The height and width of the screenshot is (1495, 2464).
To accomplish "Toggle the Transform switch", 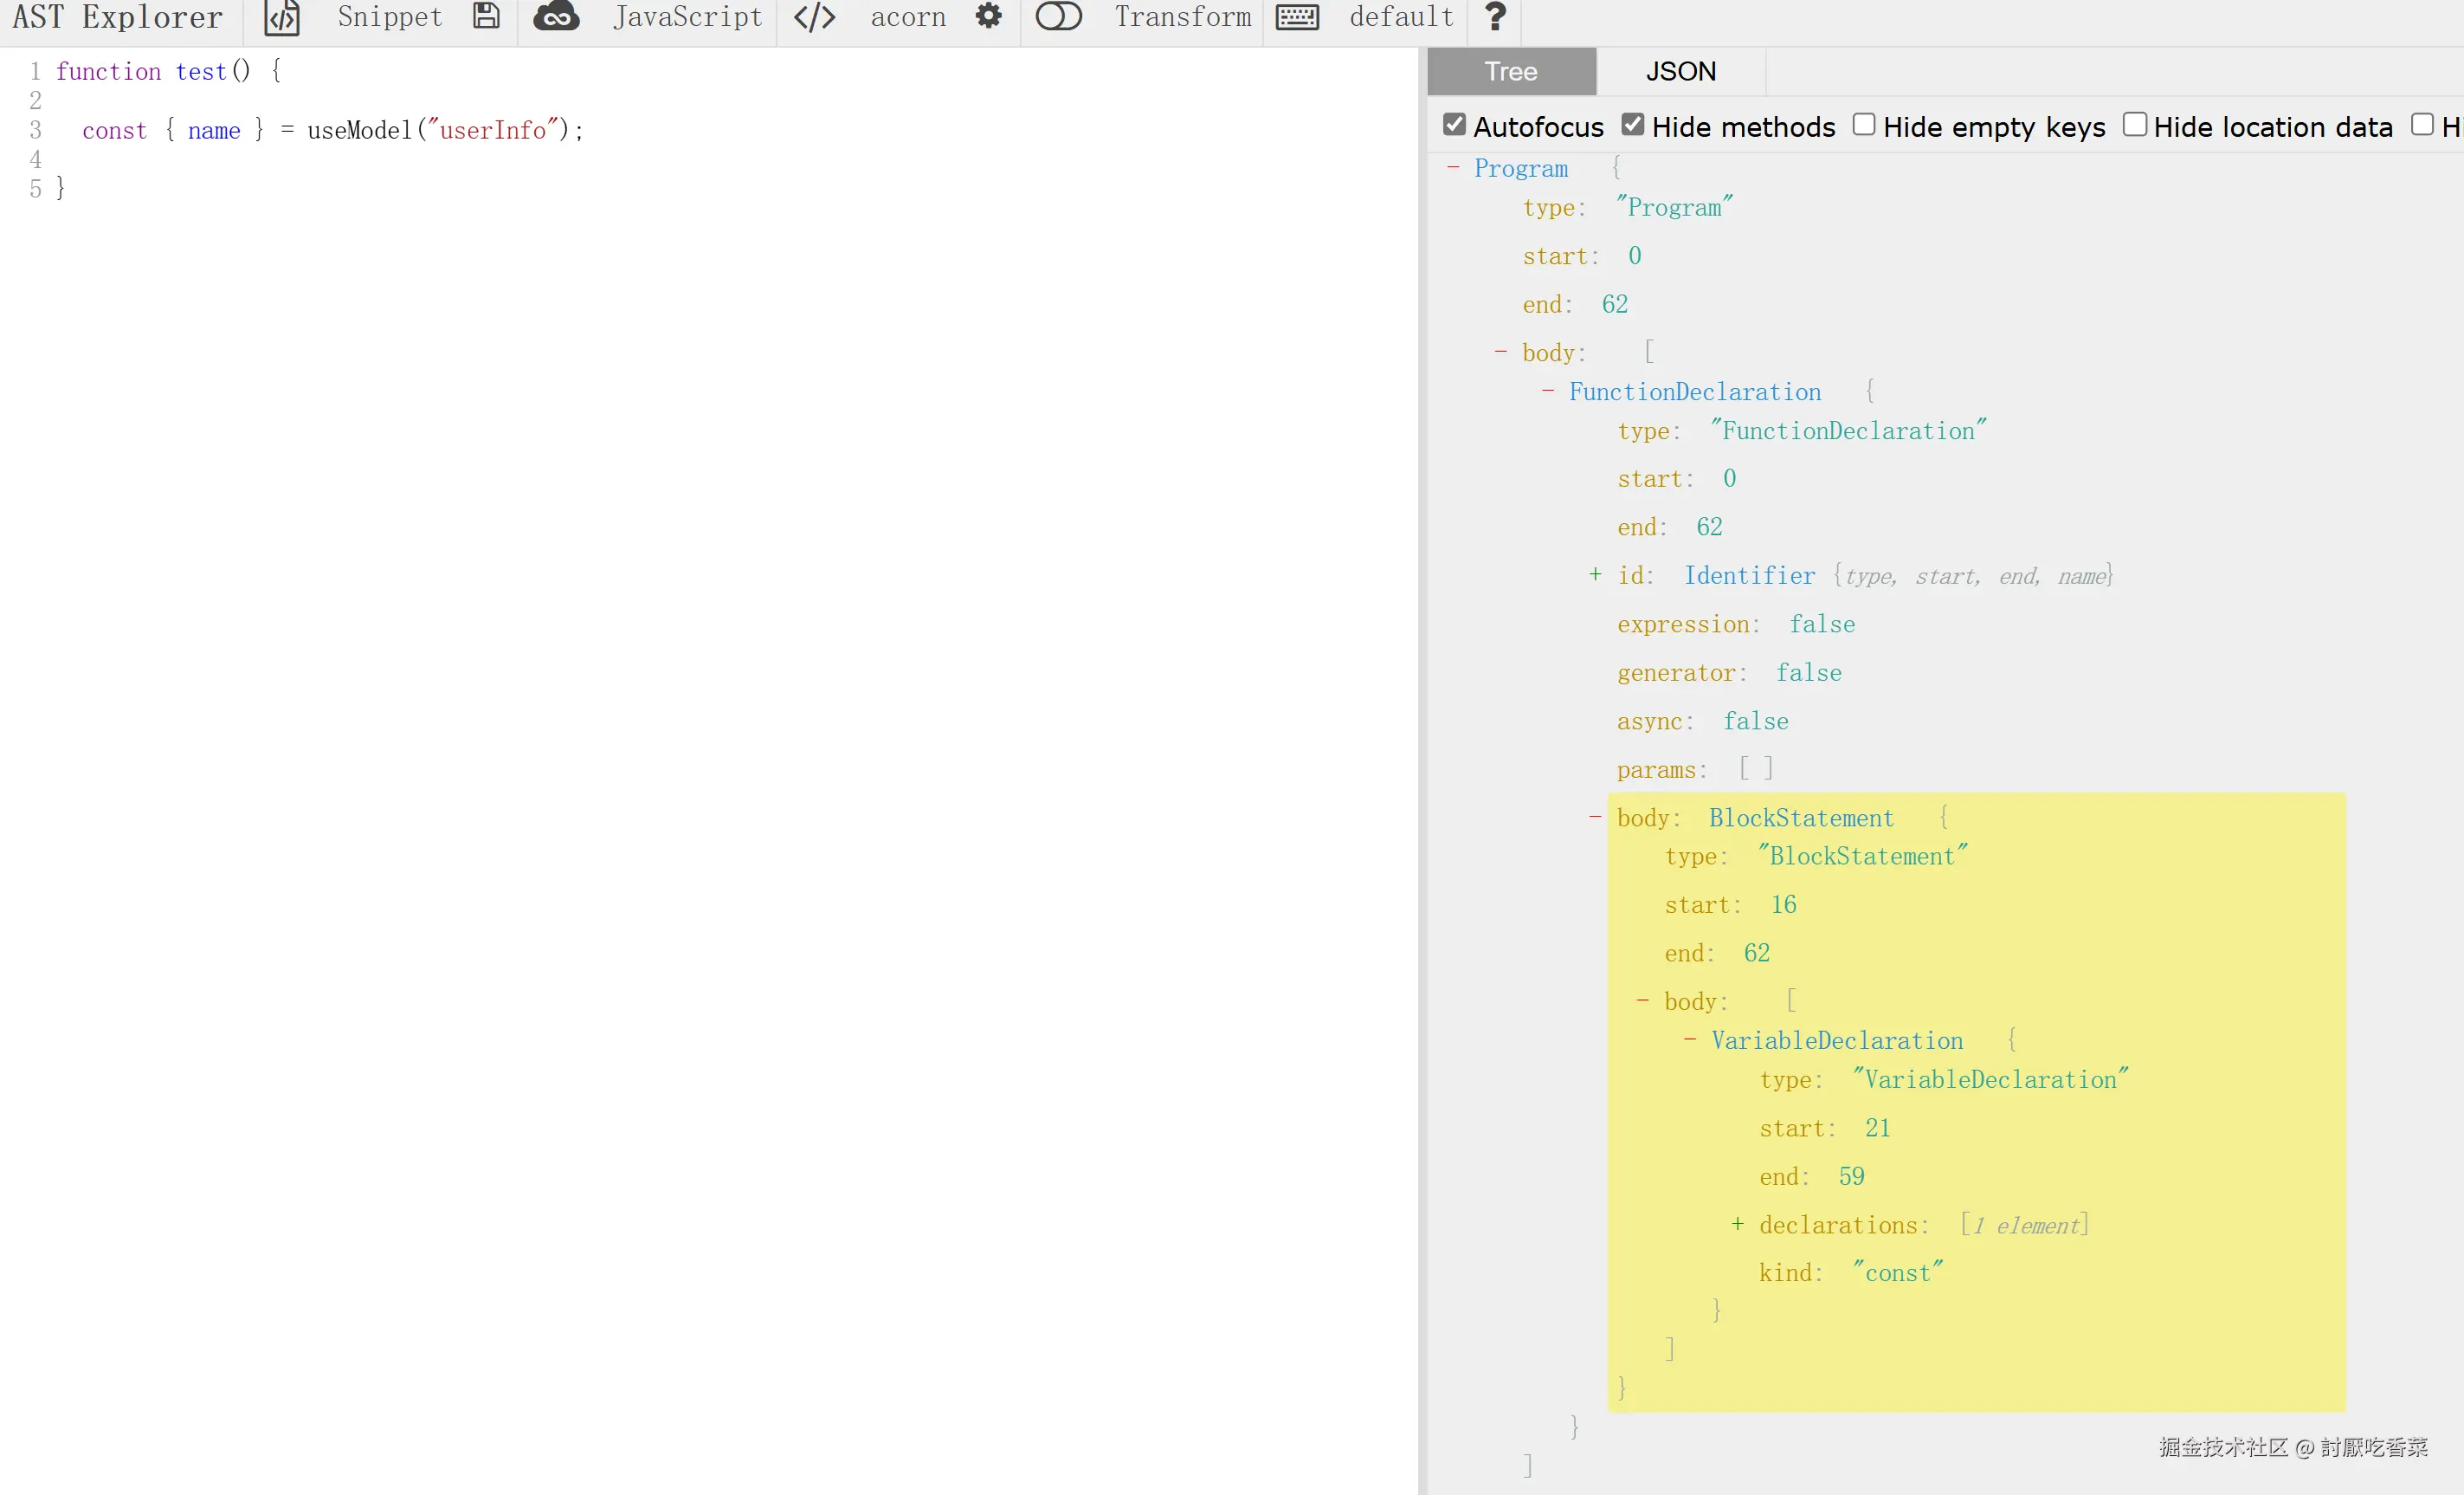I will click(1058, 17).
